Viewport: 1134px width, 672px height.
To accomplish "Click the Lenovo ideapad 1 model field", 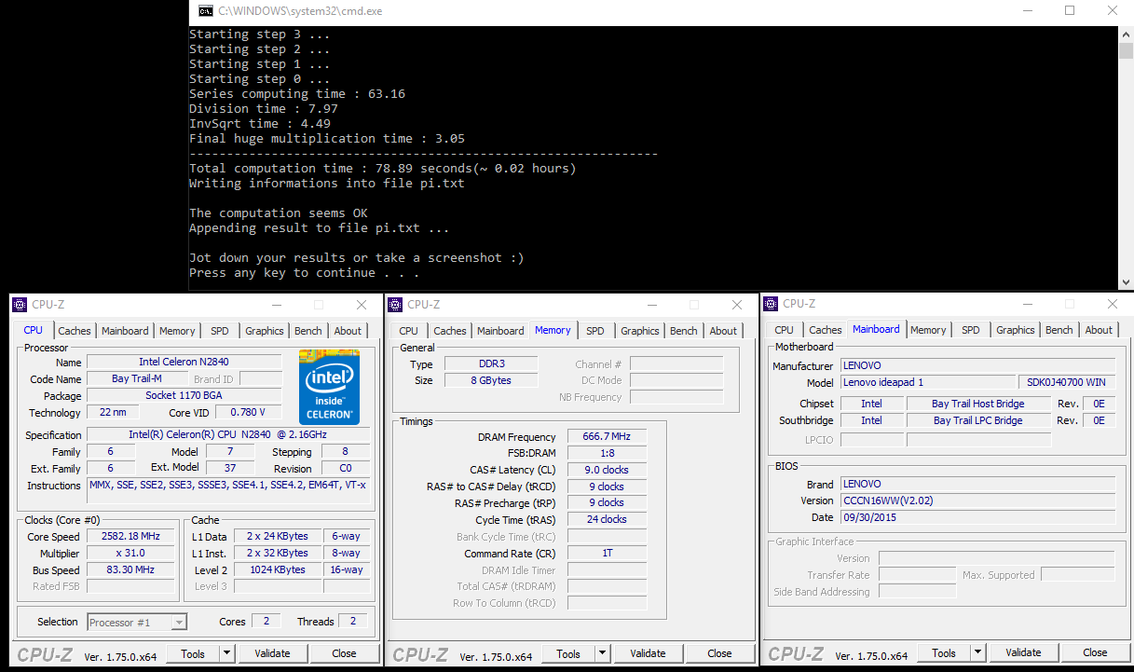I will (x=928, y=382).
